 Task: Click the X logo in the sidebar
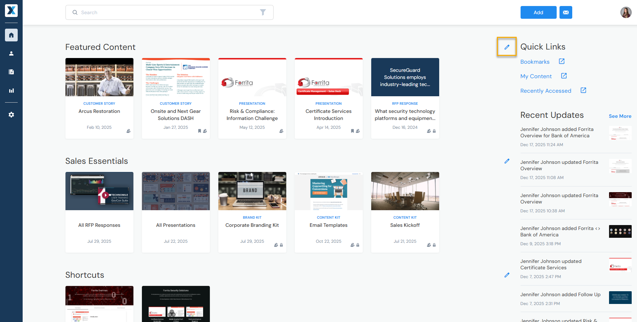pos(11,11)
